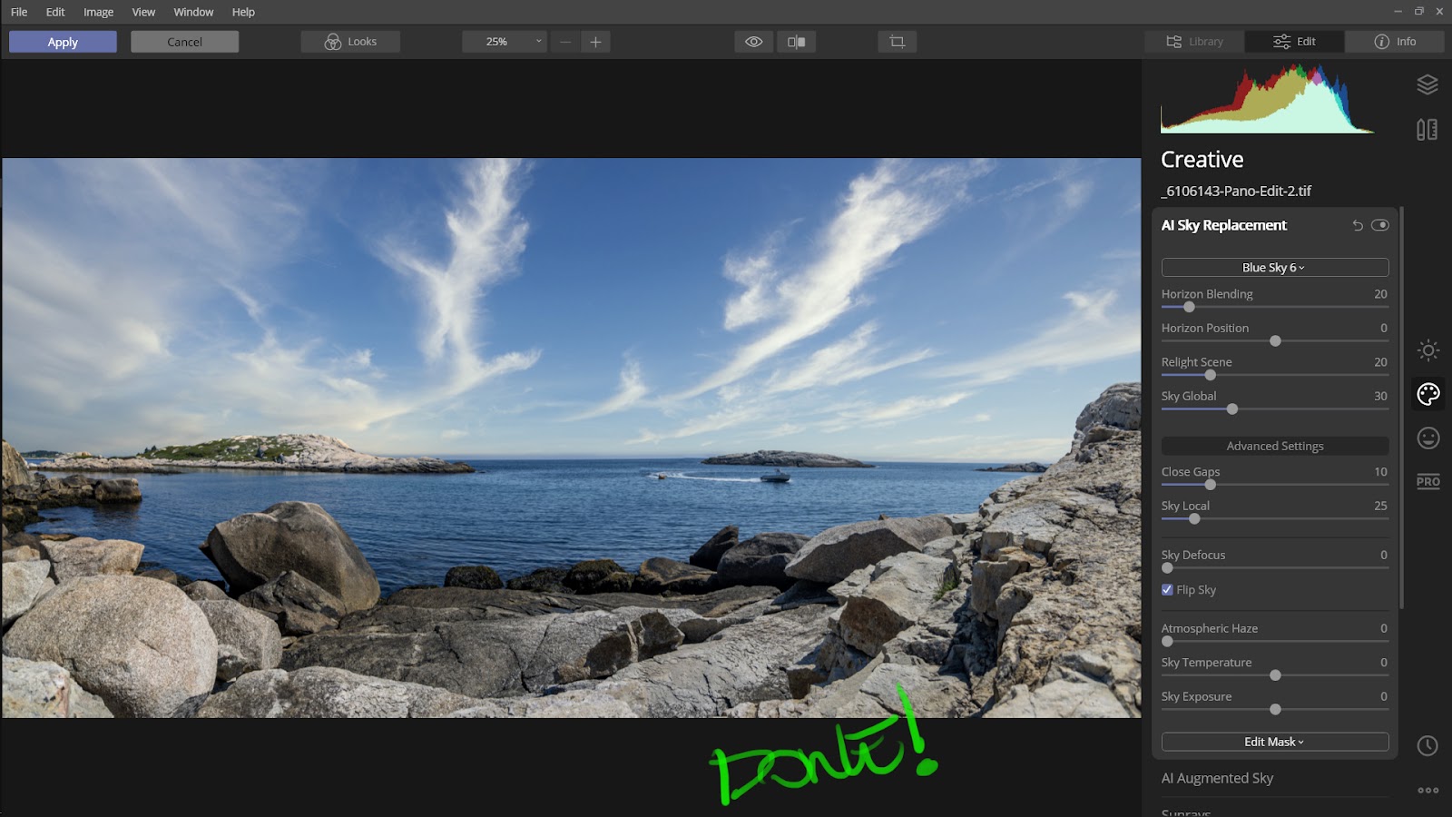Adjust the Sky Exposure slider
Viewport: 1452px width, 817px height.
pyautogui.click(x=1275, y=710)
